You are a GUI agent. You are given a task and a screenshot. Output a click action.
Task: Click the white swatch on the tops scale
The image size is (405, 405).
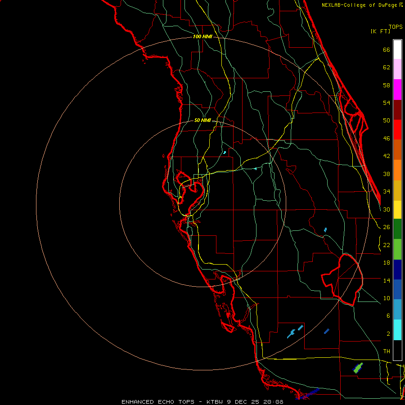397,49
